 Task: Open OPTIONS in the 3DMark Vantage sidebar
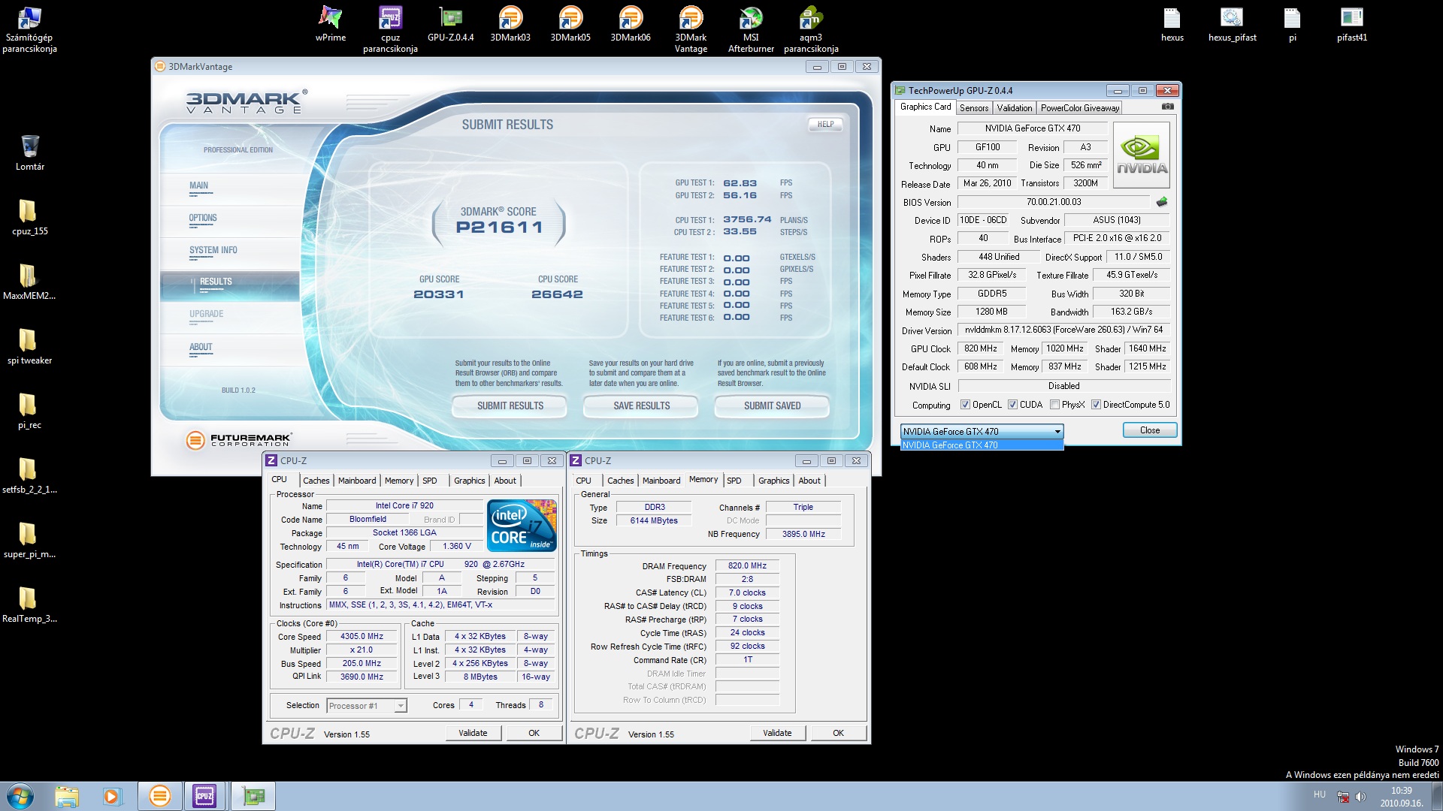coord(203,218)
